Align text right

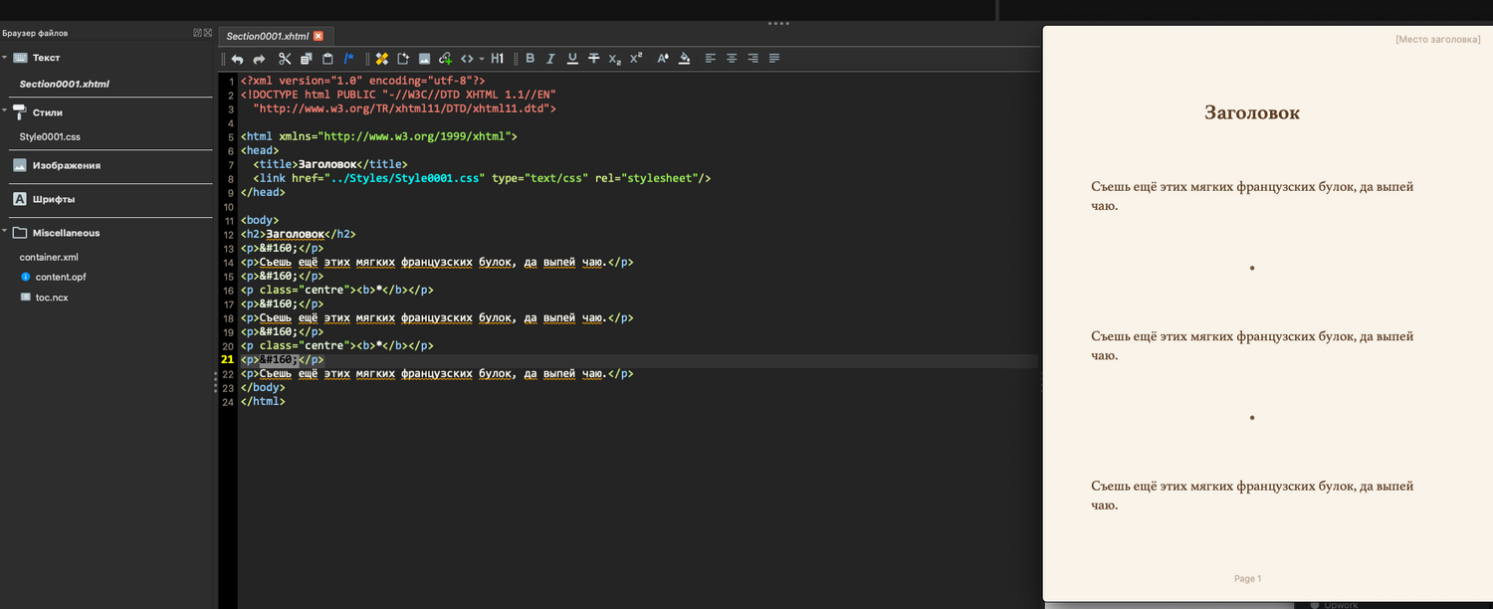pos(752,59)
